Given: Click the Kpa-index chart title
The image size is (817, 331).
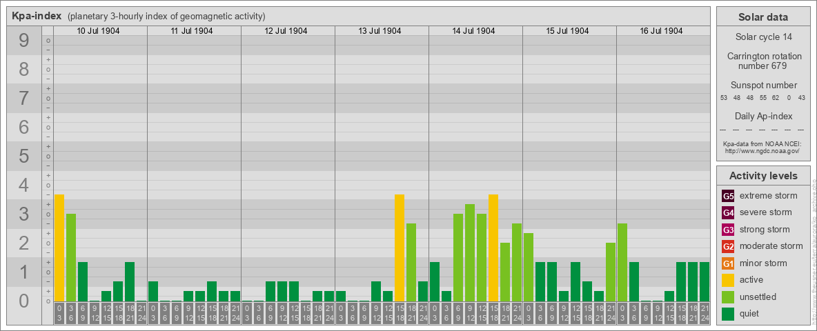Looking at the screenshot, I should tap(36, 16).
